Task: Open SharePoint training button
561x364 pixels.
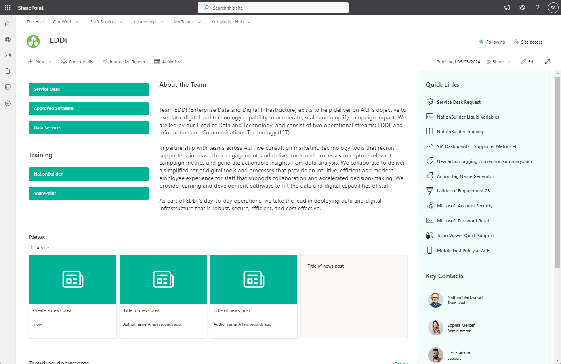Action: coord(89,193)
